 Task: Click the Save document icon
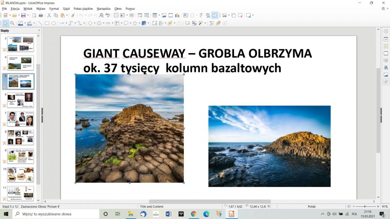click(x=22, y=15)
